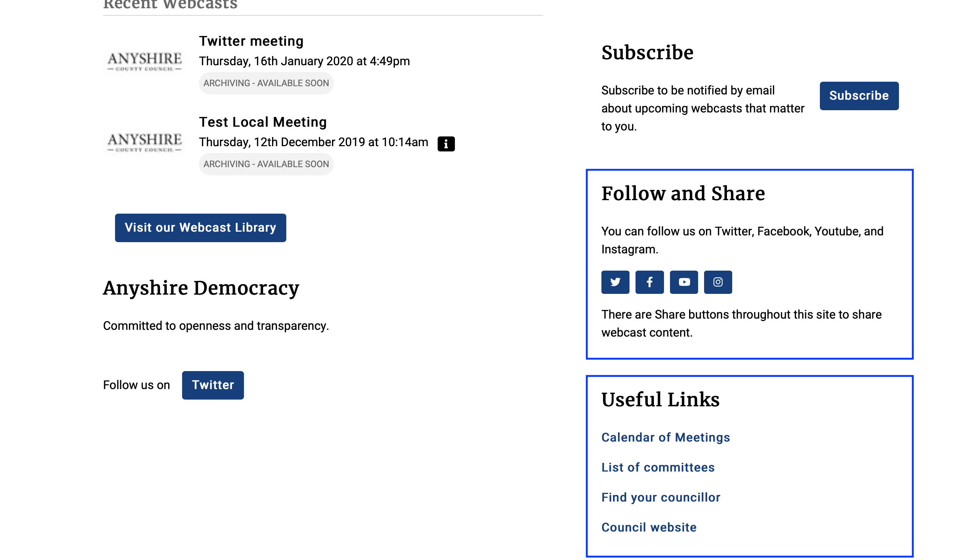Viewport: 975px width, 560px height.
Task: Open the Visit our Webcast Library page
Action: coord(200,228)
